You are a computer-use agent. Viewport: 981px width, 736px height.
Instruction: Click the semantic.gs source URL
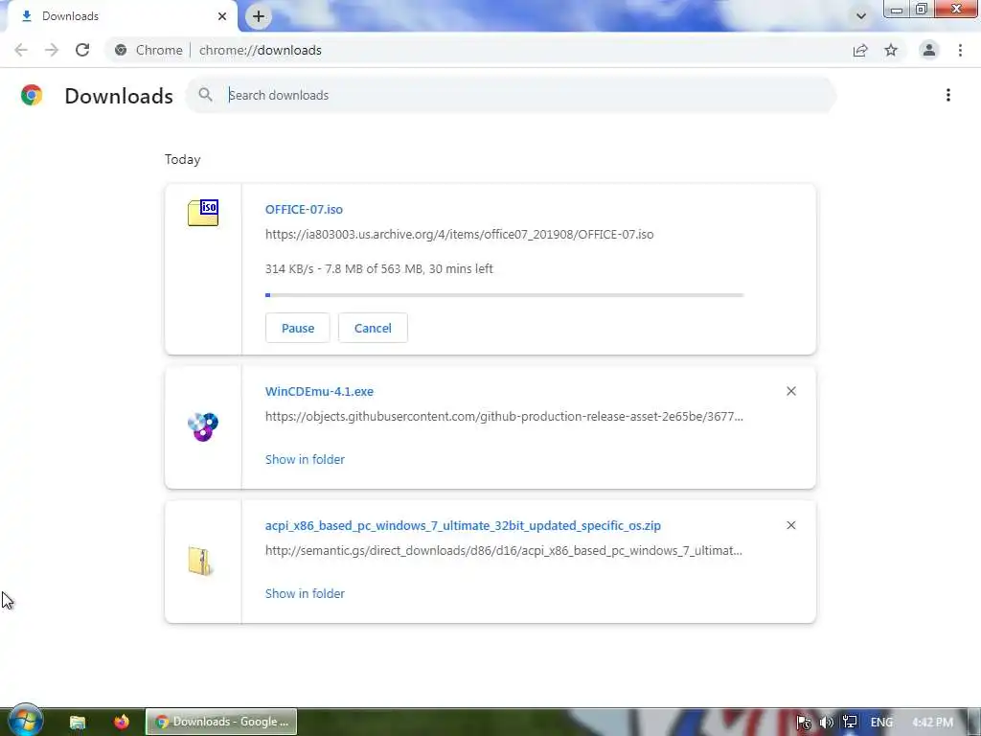504,551
